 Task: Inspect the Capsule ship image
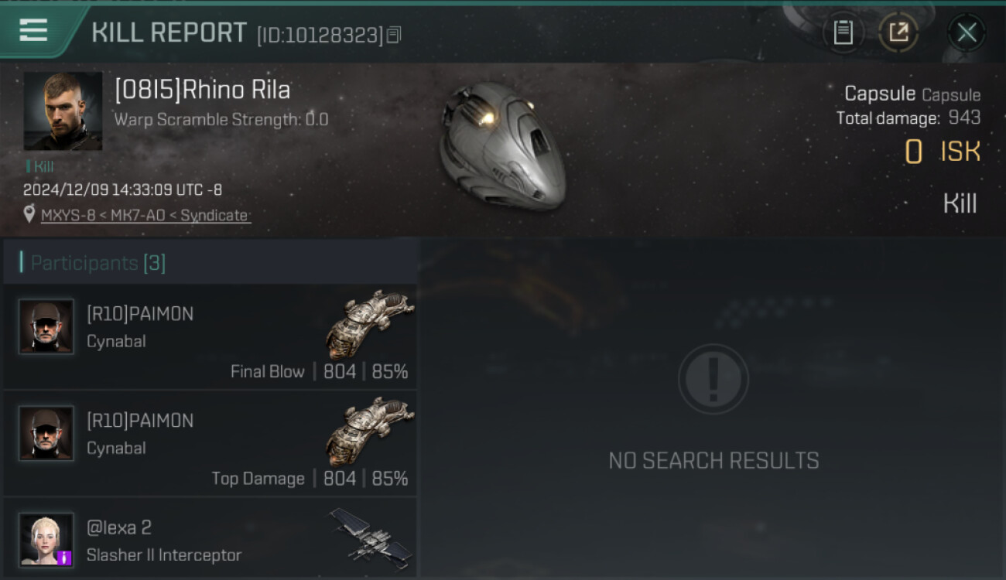point(503,145)
